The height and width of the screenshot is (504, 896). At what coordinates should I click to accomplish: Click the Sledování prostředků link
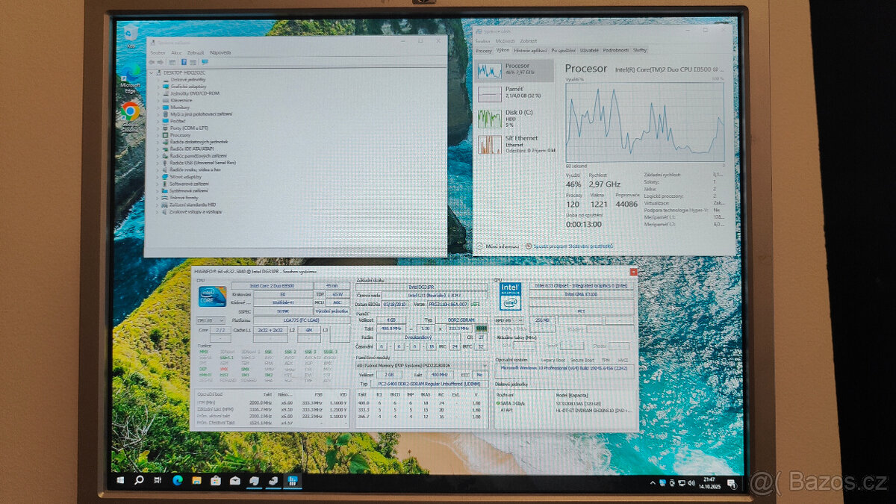[573, 246]
